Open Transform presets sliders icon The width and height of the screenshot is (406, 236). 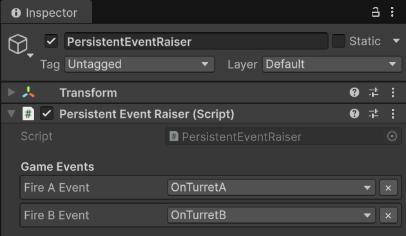(374, 92)
